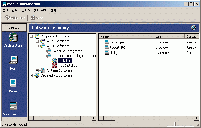Click the globe icon in Software Inventory header
The width and height of the screenshot is (201, 128).
point(194,28)
